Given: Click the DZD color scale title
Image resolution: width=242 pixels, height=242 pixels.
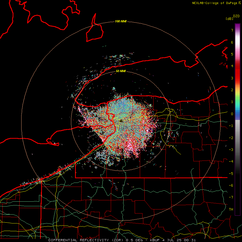Looking at the screenshot, I should 236,16.
